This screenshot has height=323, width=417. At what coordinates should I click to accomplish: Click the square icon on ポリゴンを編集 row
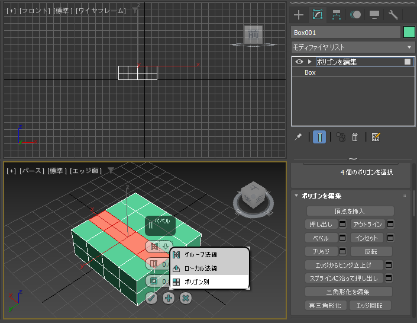(x=408, y=62)
